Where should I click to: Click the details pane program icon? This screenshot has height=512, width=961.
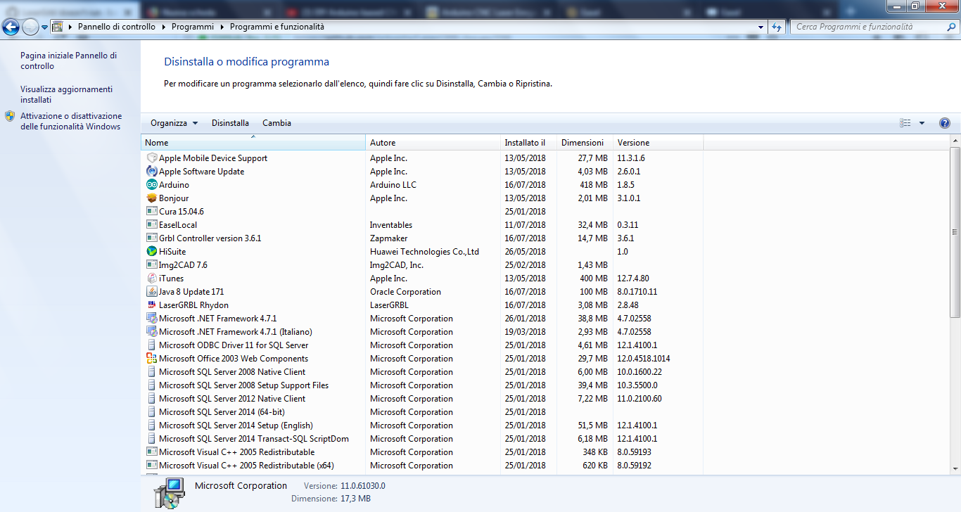coord(169,494)
